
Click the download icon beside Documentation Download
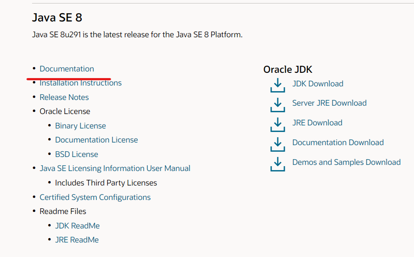click(x=277, y=144)
